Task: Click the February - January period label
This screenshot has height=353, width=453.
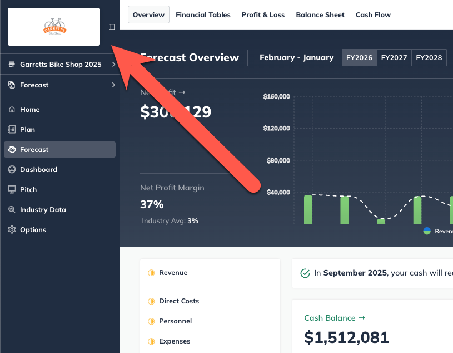Action: tap(297, 57)
